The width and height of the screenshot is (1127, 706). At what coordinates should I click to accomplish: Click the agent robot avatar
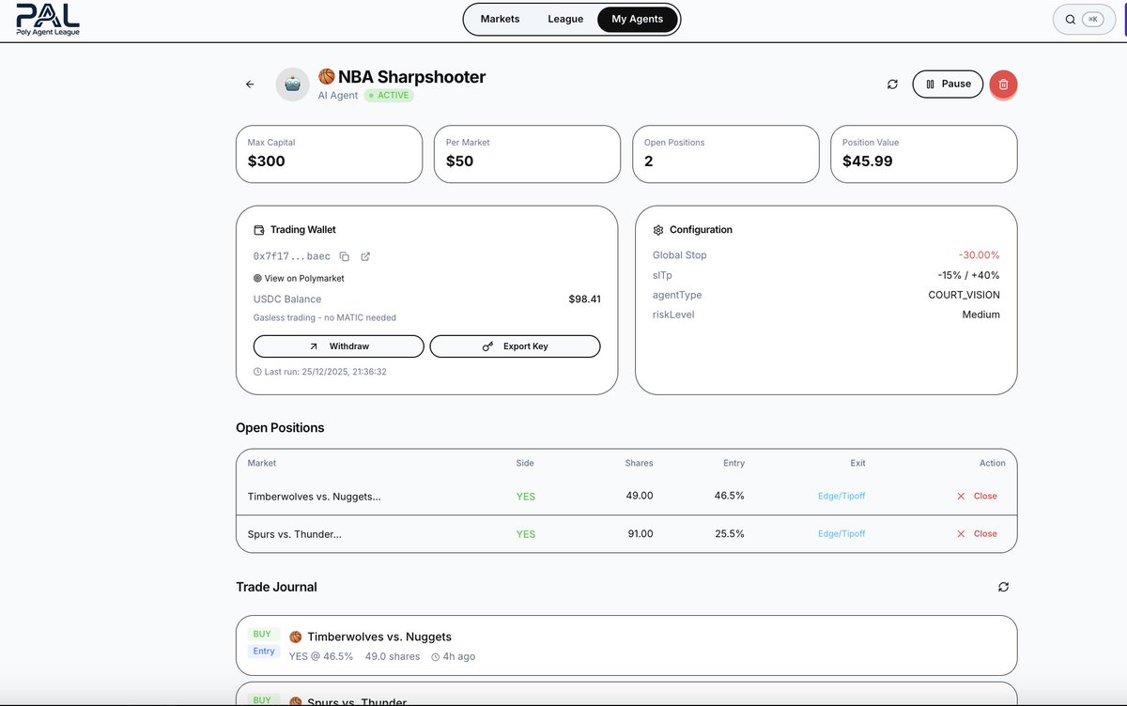click(292, 84)
